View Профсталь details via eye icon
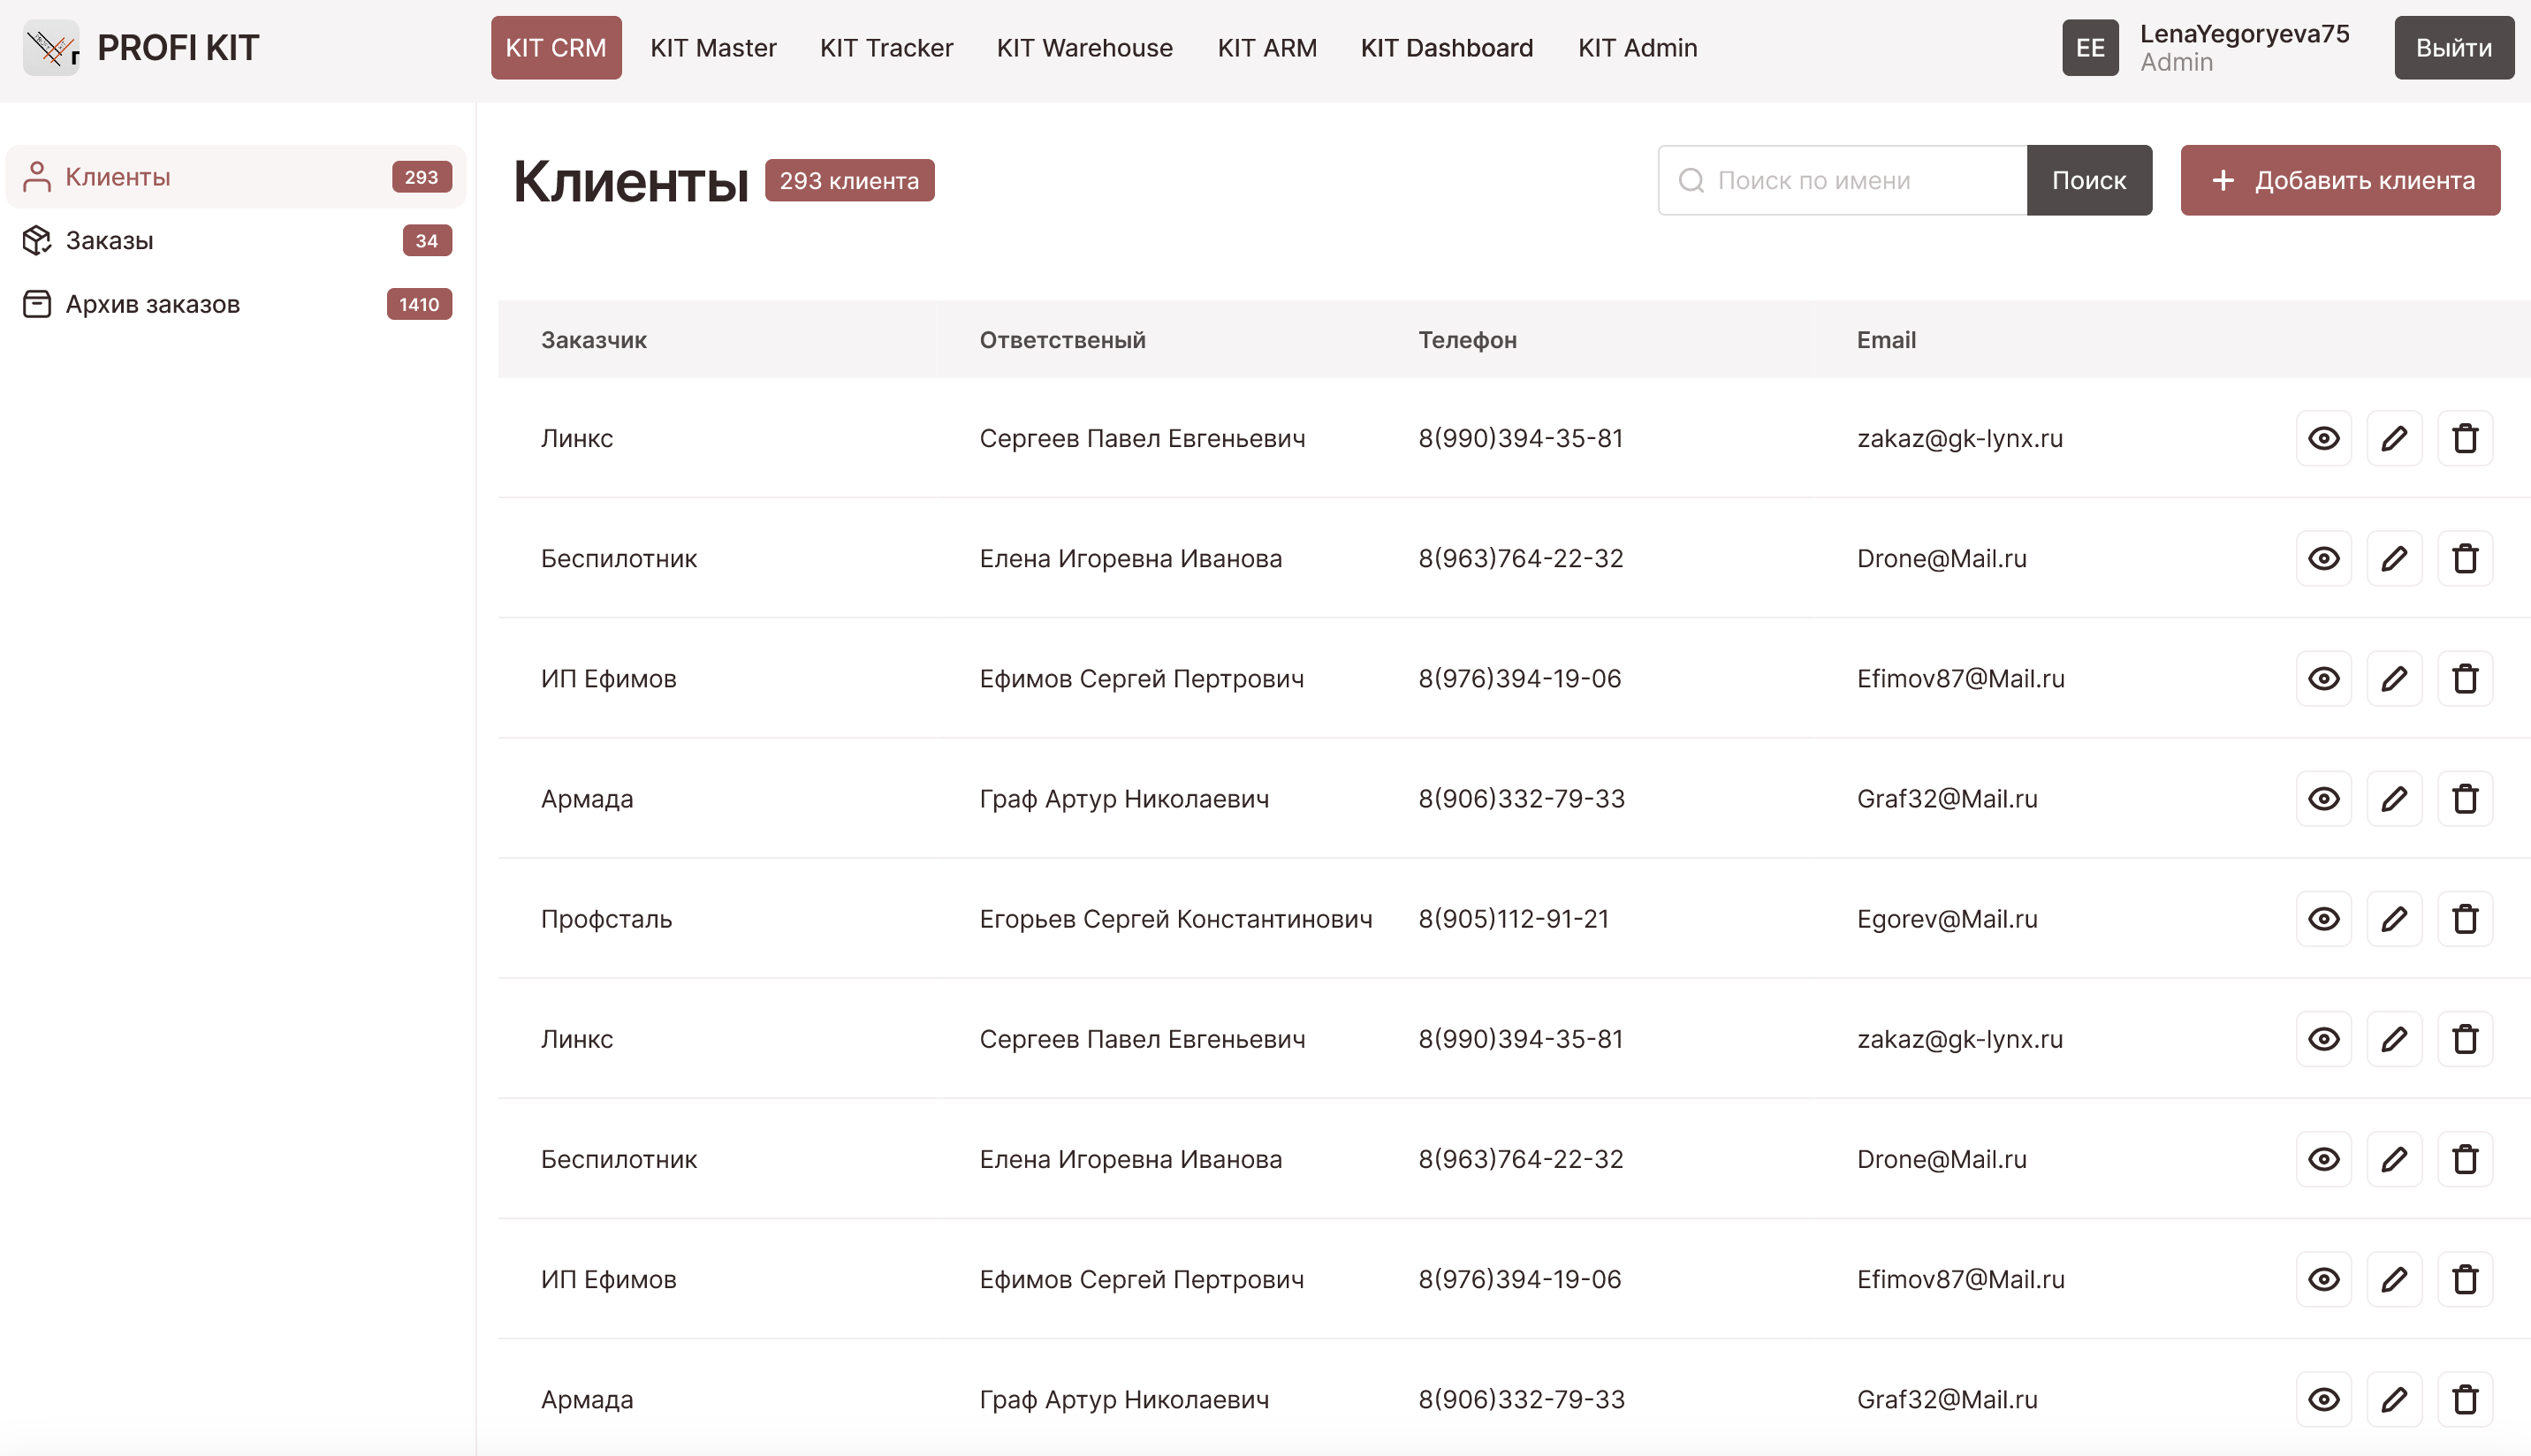Screen dimensions: 2531x1456 [x=2323, y=918]
